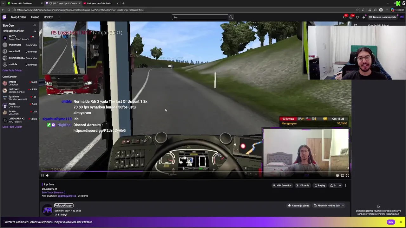
Task: Open the Twitch profile avatar menu
Action: [x=402, y=17]
